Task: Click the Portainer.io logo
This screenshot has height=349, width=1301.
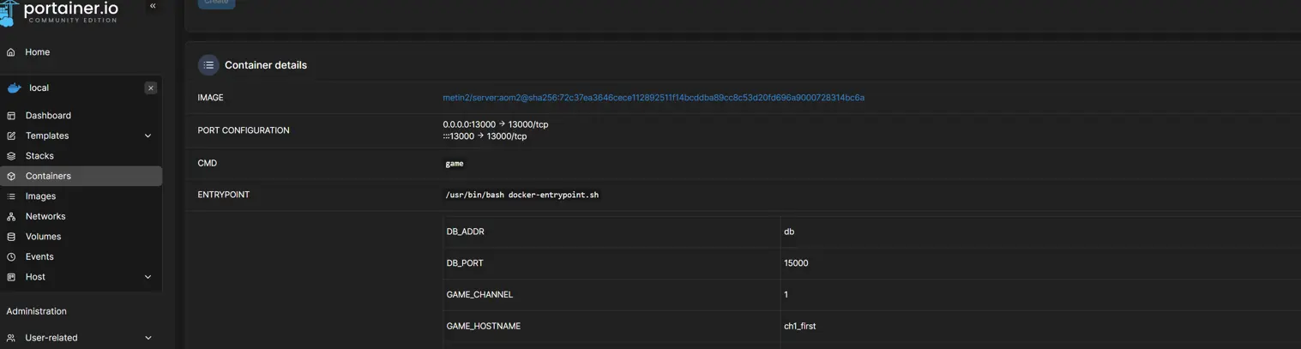Action: (60, 12)
